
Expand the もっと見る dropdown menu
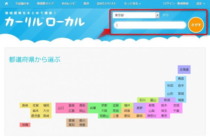pyautogui.click(x=132, y=4)
